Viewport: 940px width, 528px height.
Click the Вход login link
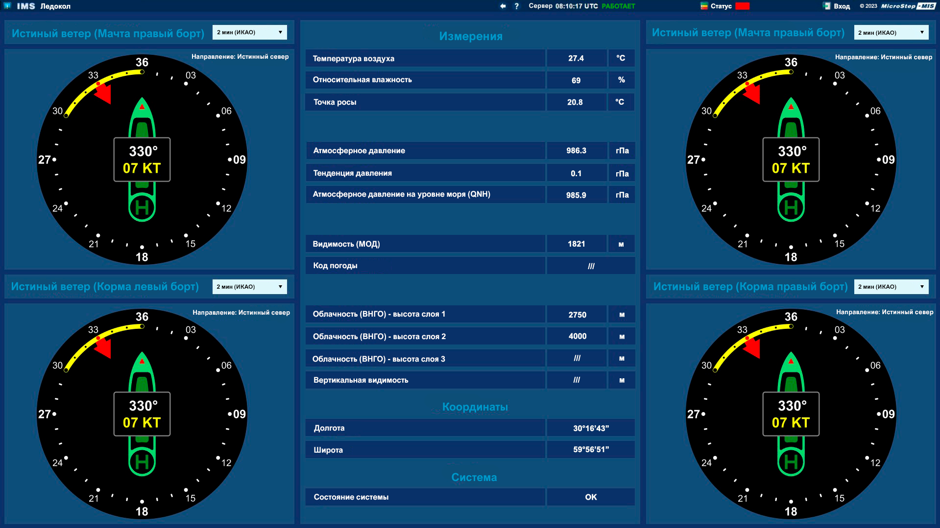click(x=842, y=6)
